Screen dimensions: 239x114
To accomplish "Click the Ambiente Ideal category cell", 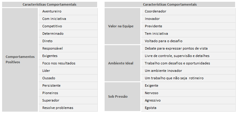I will pos(122,63).
